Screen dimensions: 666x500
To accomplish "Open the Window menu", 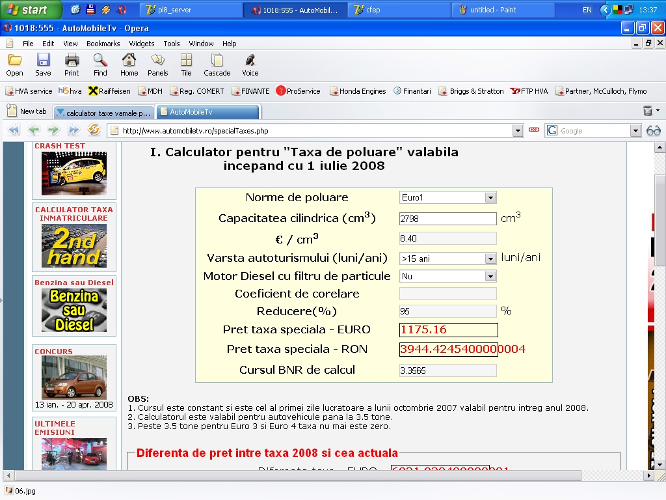I will pos(201,44).
